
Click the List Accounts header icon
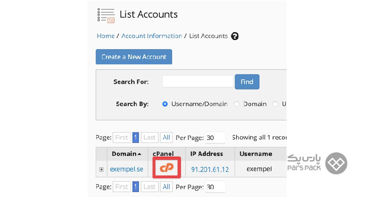106,16
